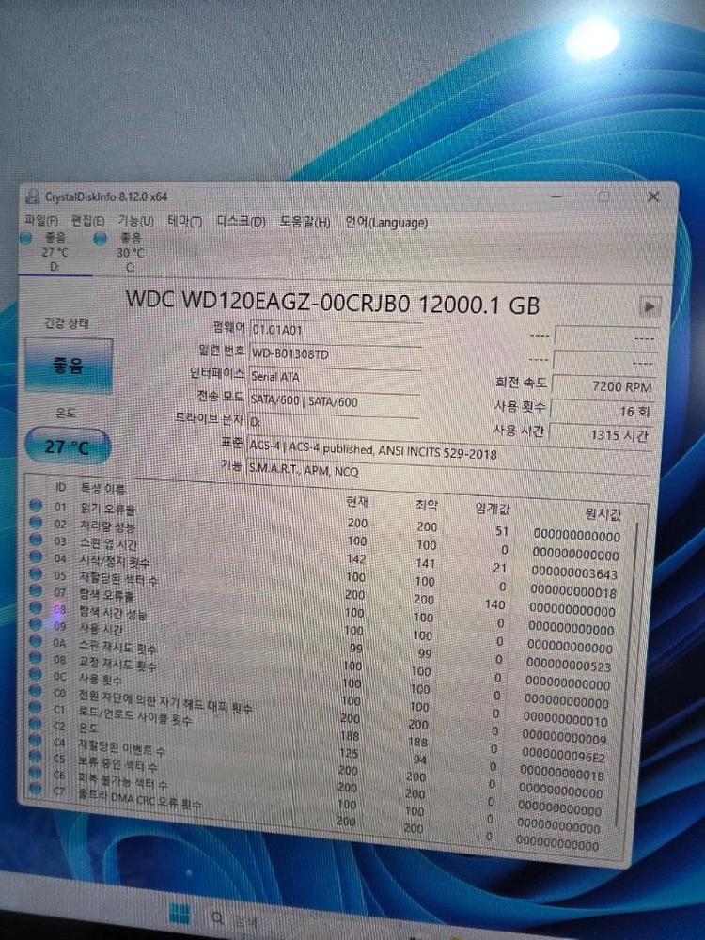
Task: Open the 편집(E) menu
Action: (x=87, y=221)
